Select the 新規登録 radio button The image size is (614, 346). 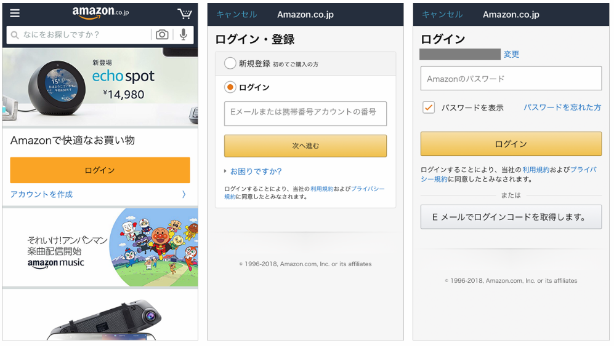230,63
